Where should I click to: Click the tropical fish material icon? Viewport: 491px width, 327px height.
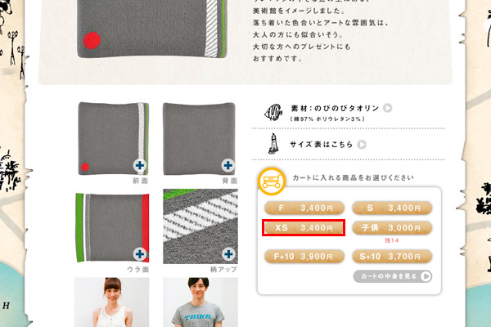point(273,112)
